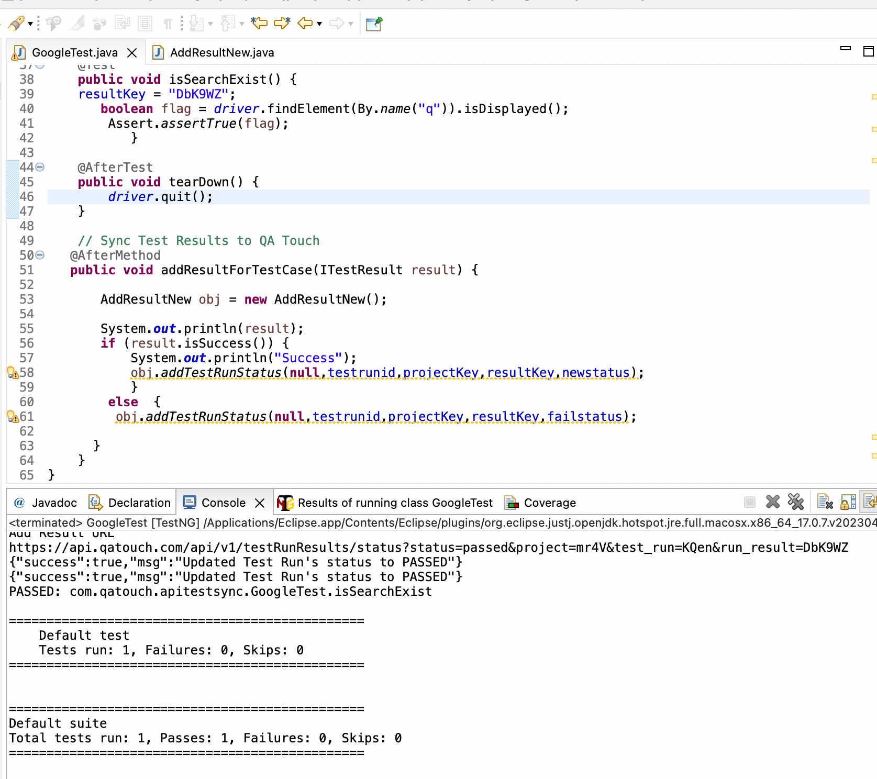Close the Console view
The image size is (877, 779).
click(x=259, y=503)
